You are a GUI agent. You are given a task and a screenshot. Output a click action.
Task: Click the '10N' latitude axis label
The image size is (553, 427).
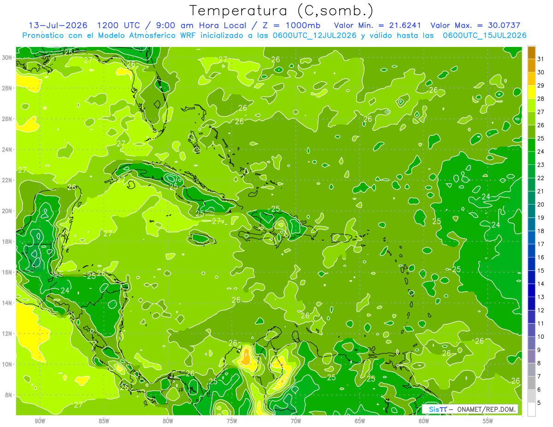7,364
